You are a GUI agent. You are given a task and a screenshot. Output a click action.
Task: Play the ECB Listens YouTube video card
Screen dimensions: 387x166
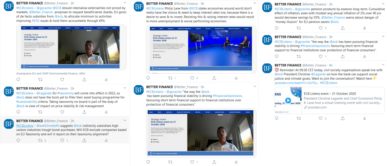[x=288, y=100]
